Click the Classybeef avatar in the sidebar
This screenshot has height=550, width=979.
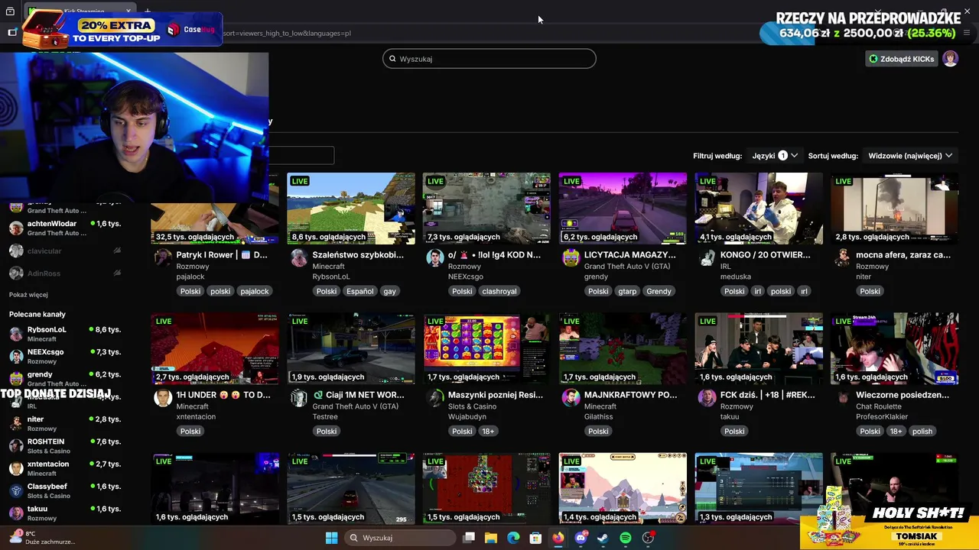point(16,490)
